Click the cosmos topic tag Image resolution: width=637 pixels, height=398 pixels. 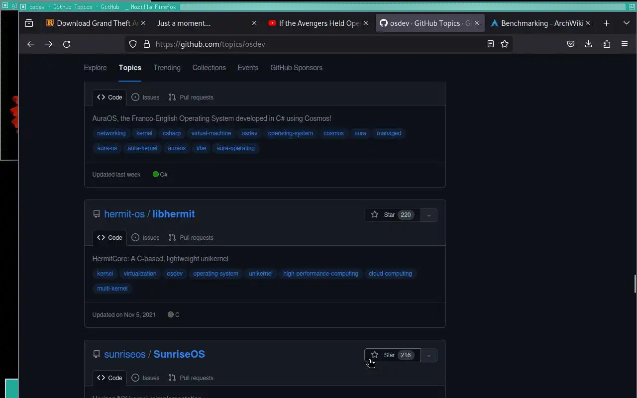pyautogui.click(x=333, y=133)
